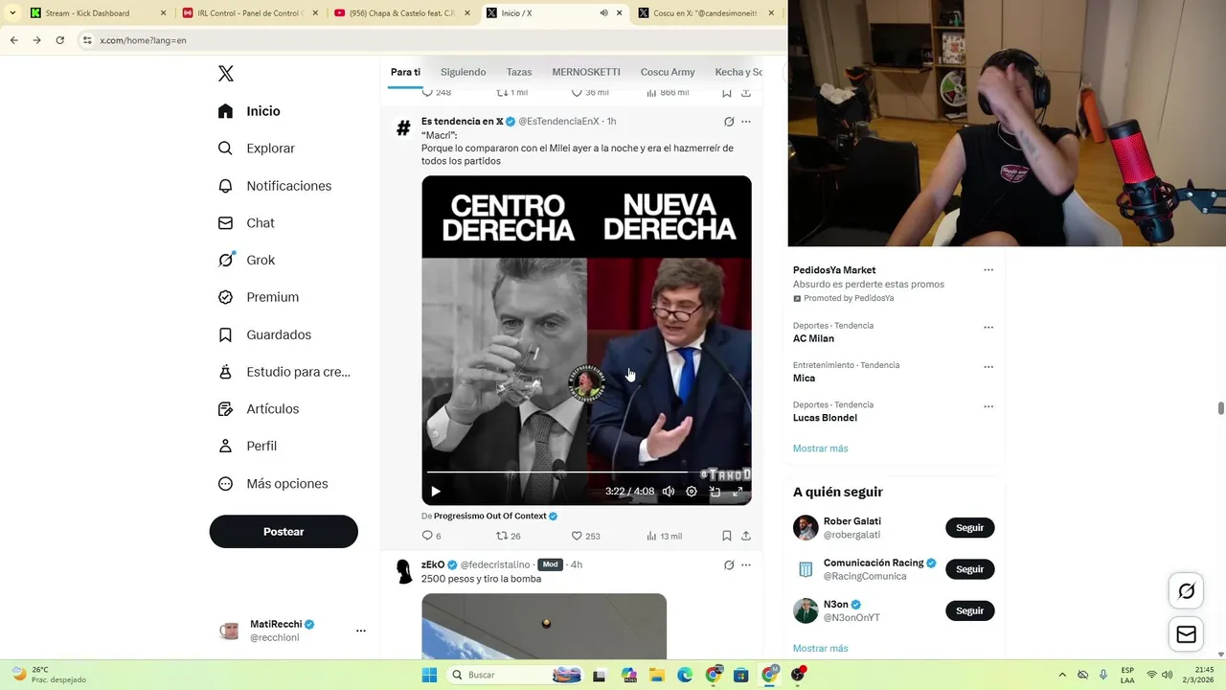Open Chat in the sidebar

[x=245, y=223]
